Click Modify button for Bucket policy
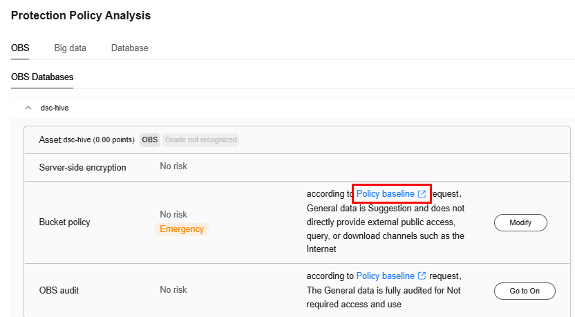The height and width of the screenshot is (317, 575). (x=520, y=222)
